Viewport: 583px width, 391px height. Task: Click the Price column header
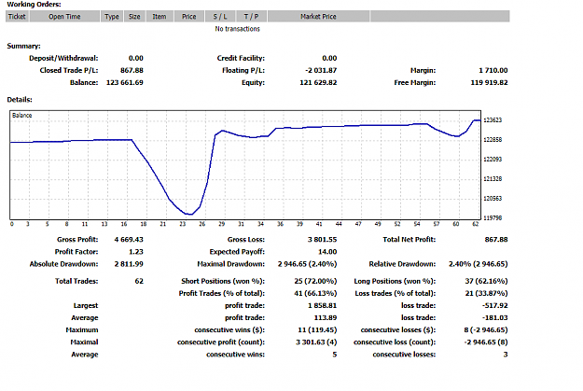pyautogui.click(x=188, y=17)
